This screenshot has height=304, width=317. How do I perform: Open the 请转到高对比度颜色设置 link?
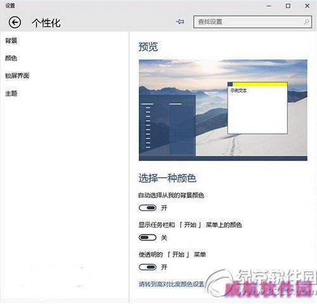(x=171, y=284)
